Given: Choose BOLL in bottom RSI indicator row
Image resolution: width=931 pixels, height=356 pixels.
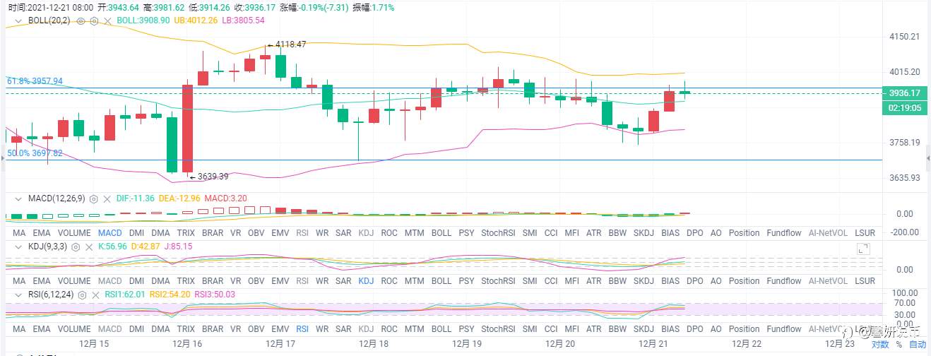Looking at the screenshot, I should tap(441, 329).
